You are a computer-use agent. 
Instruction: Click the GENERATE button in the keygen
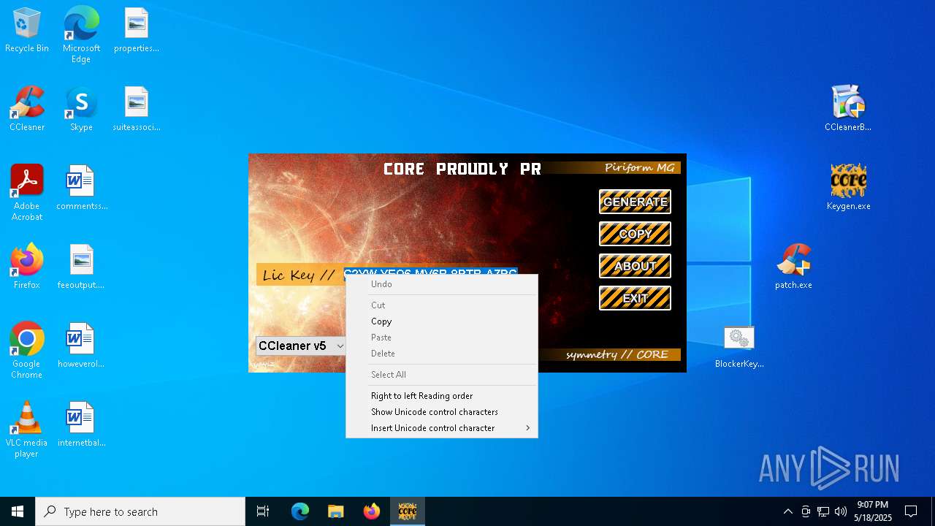635,202
